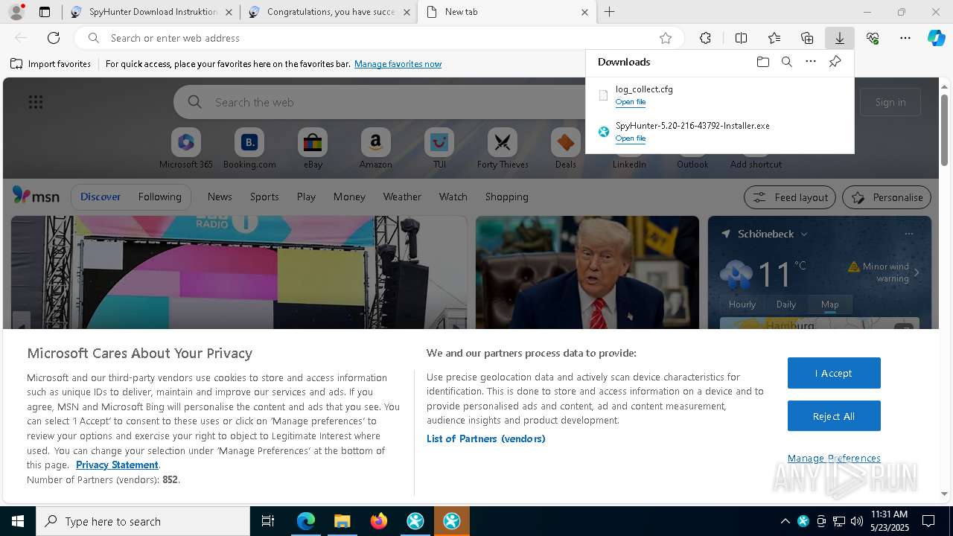Screen dimensions: 953x536
Task: Show Daily weather forecast
Action: coord(786,304)
